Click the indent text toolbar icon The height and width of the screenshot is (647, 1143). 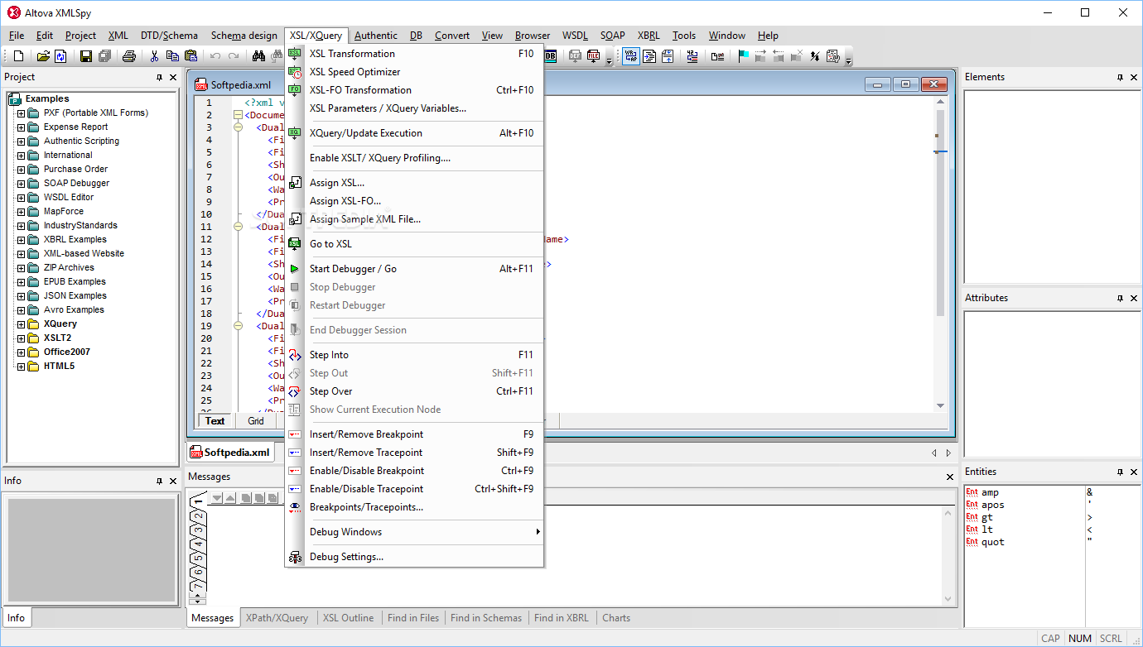(649, 56)
